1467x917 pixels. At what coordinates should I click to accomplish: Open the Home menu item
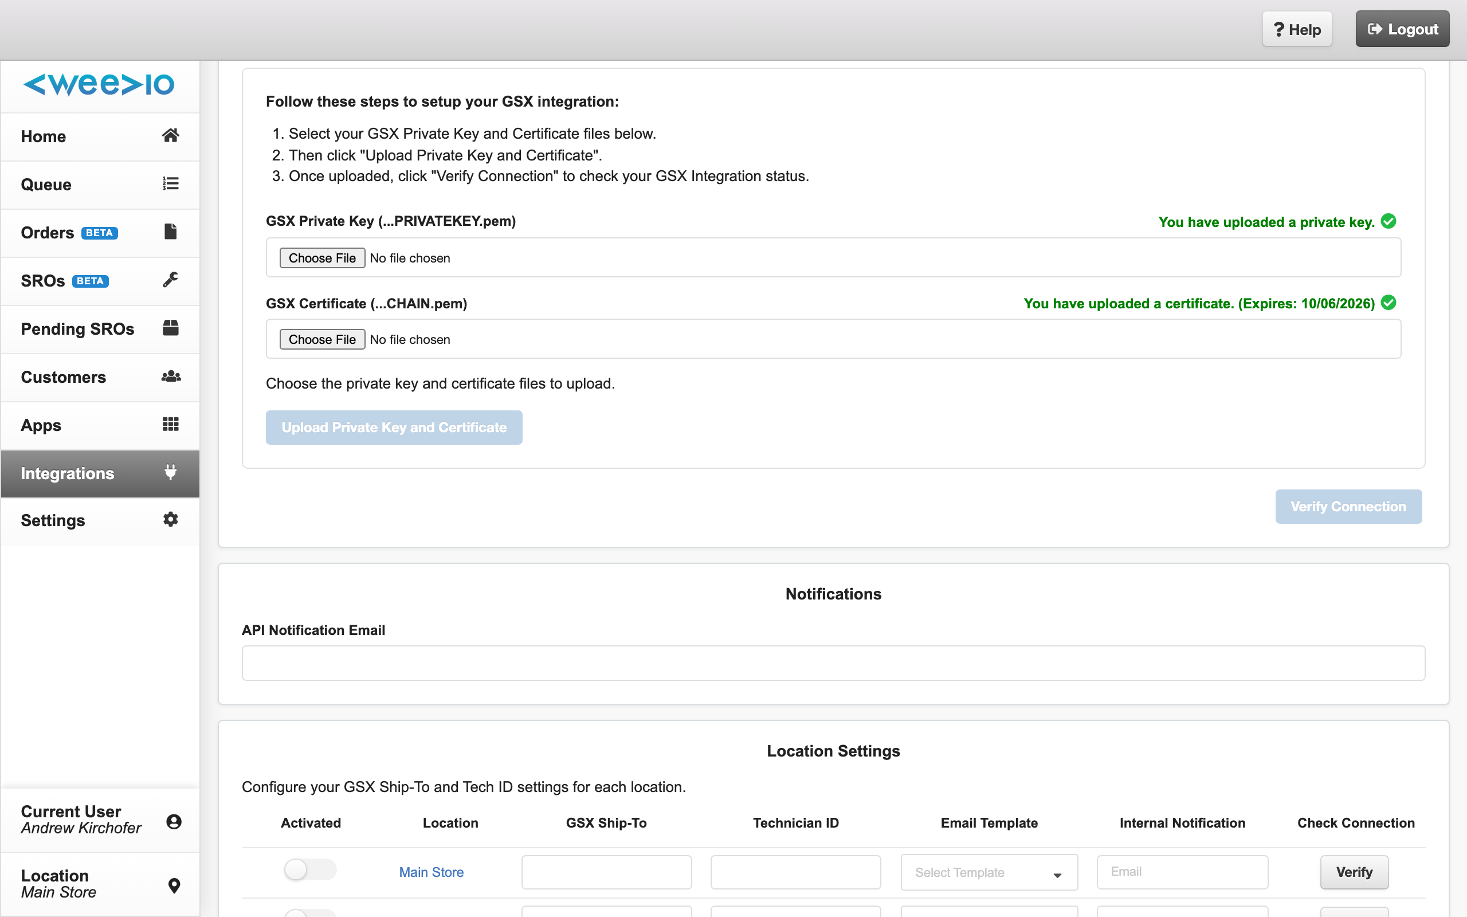click(x=100, y=136)
